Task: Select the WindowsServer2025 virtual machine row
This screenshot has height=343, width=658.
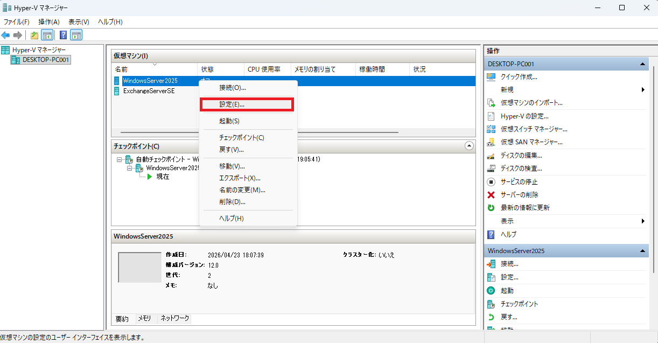Action: click(293, 81)
